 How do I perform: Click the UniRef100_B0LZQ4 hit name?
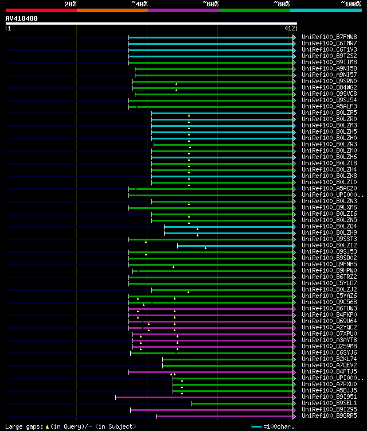[329, 227]
